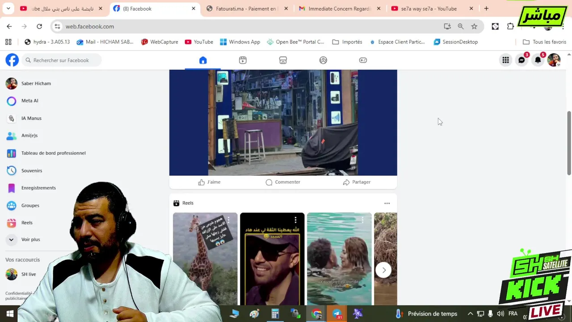
Task: Open the Video tab icon
Action: point(243,60)
